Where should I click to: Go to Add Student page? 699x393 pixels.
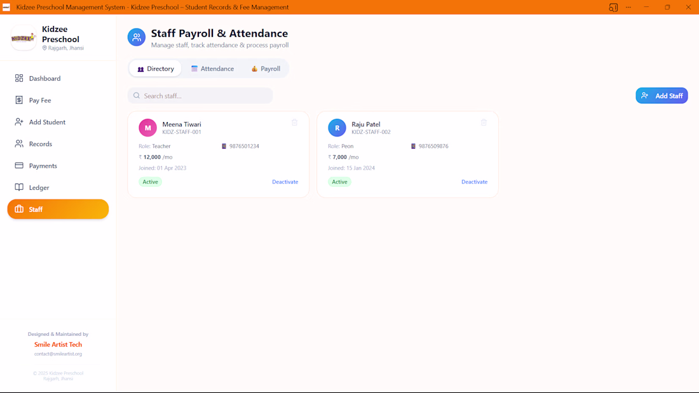pos(58,122)
